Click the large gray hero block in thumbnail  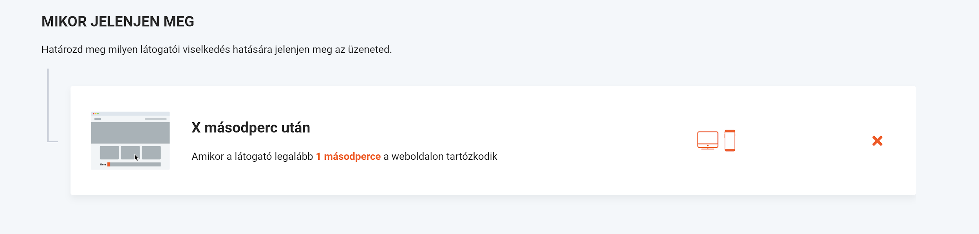point(130,132)
